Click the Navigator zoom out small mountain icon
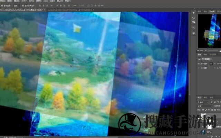The width and height of the screenshot is (221, 138). coord(206,51)
